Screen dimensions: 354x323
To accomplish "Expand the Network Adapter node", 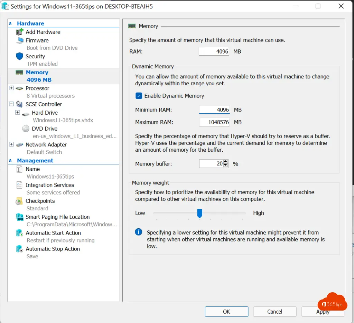I will [11, 144].
